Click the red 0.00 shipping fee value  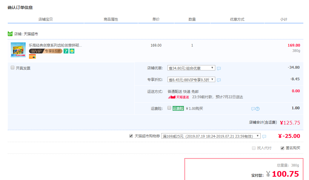tap(296, 91)
